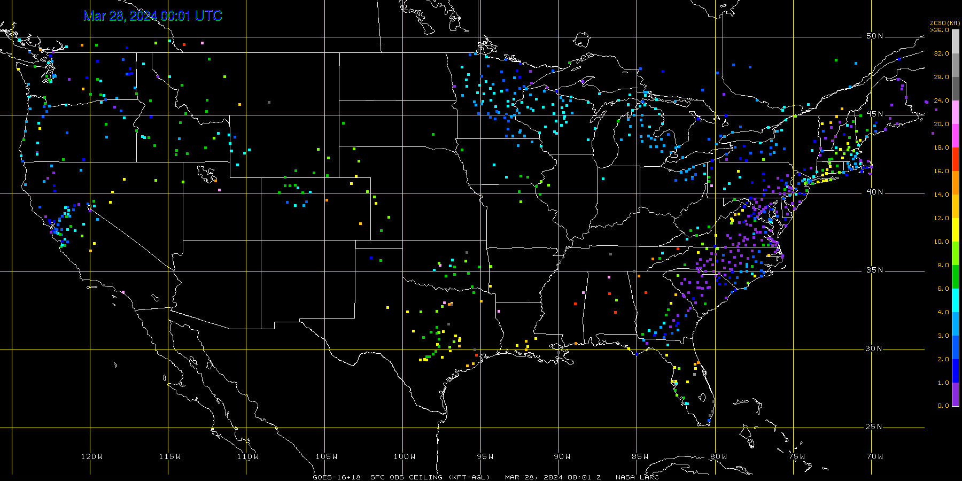Pick the light pink segment of the color scale
This screenshot has height=481, width=962.
tap(956, 112)
